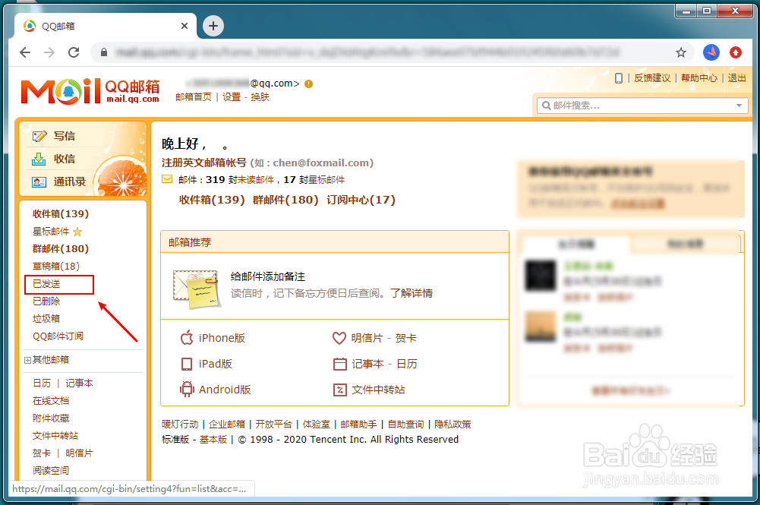Open 设置 link in header
Viewport: 760px width, 505px height.
pyautogui.click(x=232, y=97)
